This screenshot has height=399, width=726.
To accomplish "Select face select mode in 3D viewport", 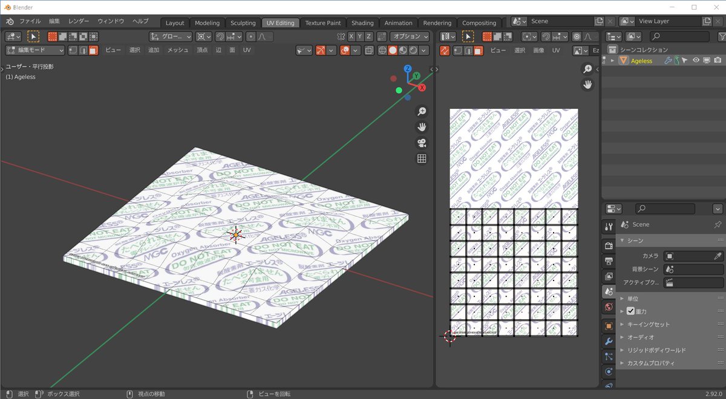I will coord(93,50).
